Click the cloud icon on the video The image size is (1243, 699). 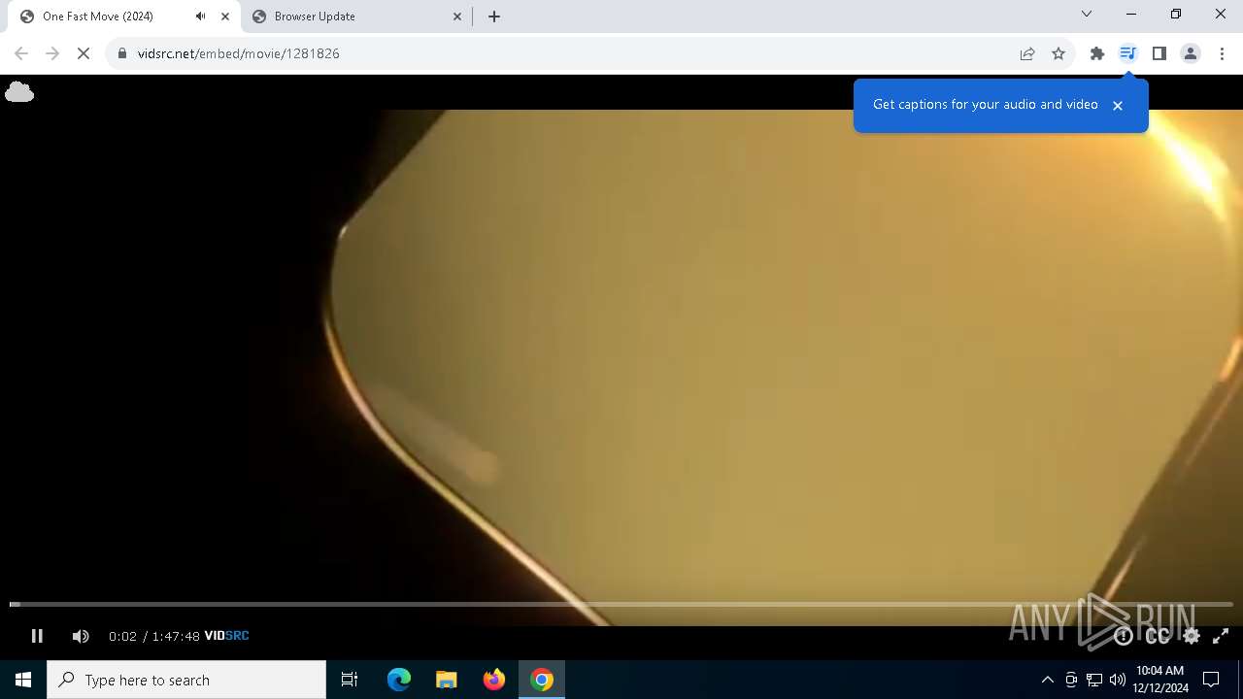19,92
